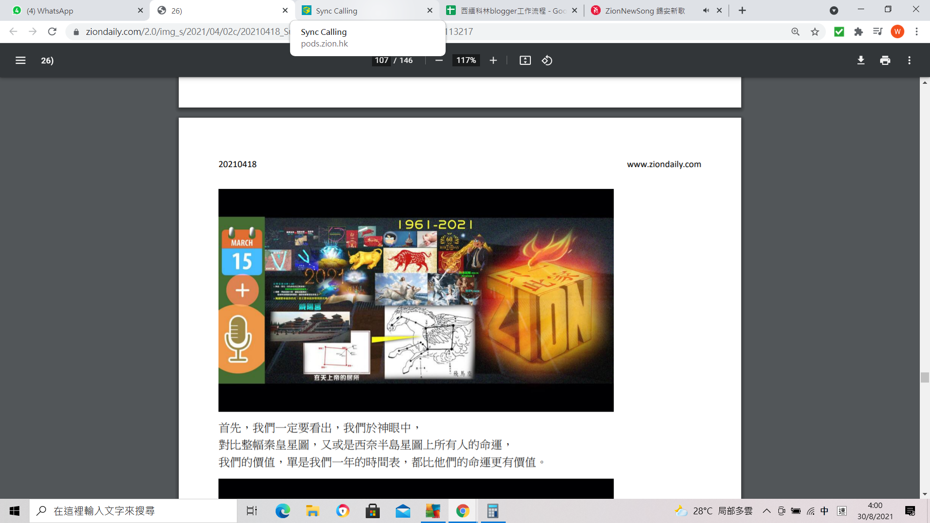
Task: Open Wi-Fi network tray icon
Action: (810, 511)
